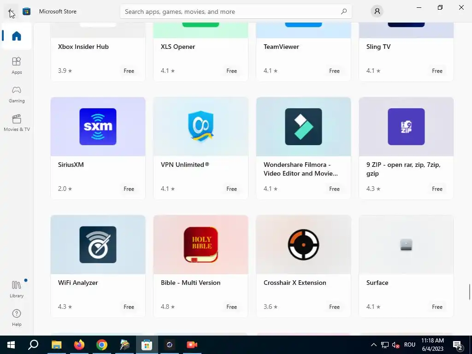Click Microsoft Store taskbar icon
This screenshot has width=472, height=354.
pos(147,345)
